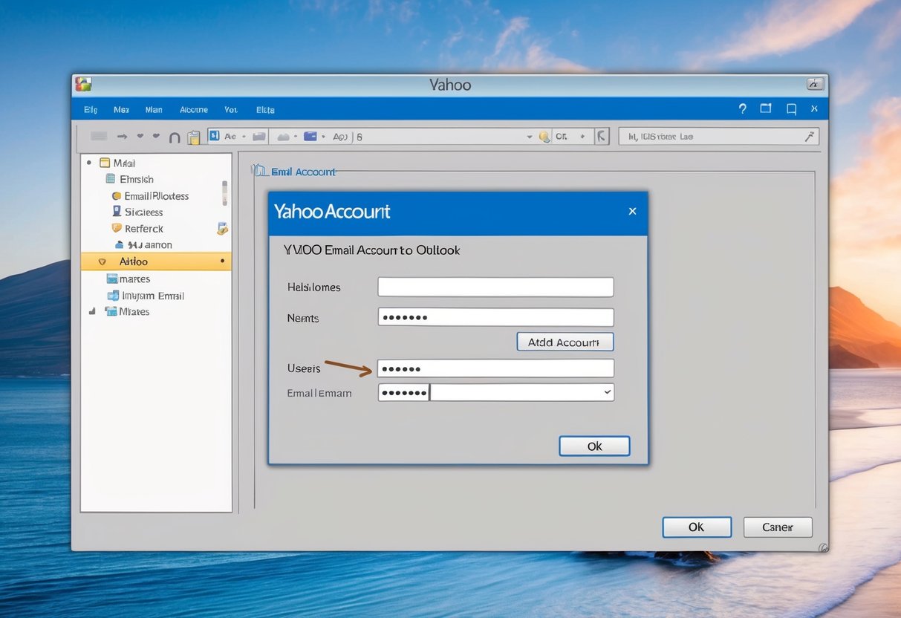Click the Email Process icon in the sidebar

[118, 195]
